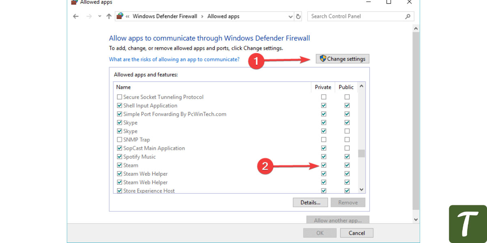Image resolution: width=487 pixels, height=243 pixels.
Task: Expand the breadcrumb double-chevron for parent locations
Action: click(127, 17)
